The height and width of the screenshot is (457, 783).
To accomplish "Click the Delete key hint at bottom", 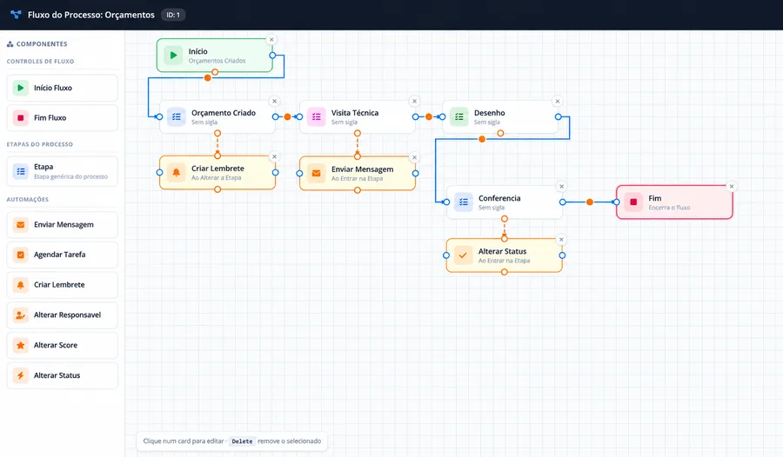I will pyautogui.click(x=242, y=441).
